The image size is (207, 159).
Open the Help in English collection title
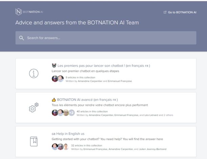pyautogui.click(x=68, y=134)
